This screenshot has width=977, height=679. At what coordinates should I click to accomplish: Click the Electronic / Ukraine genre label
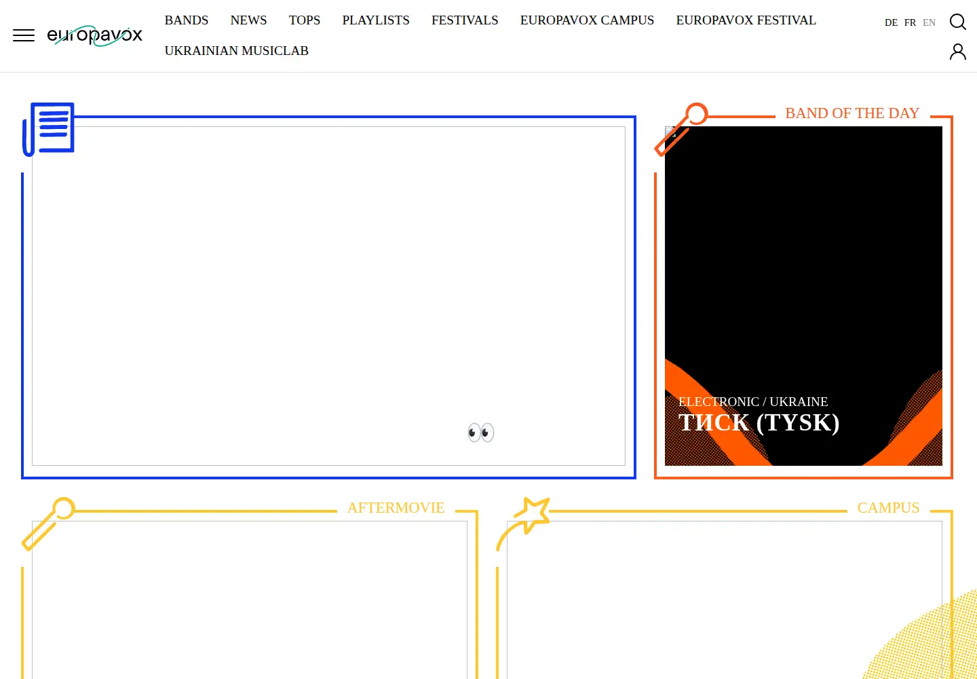click(x=753, y=402)
